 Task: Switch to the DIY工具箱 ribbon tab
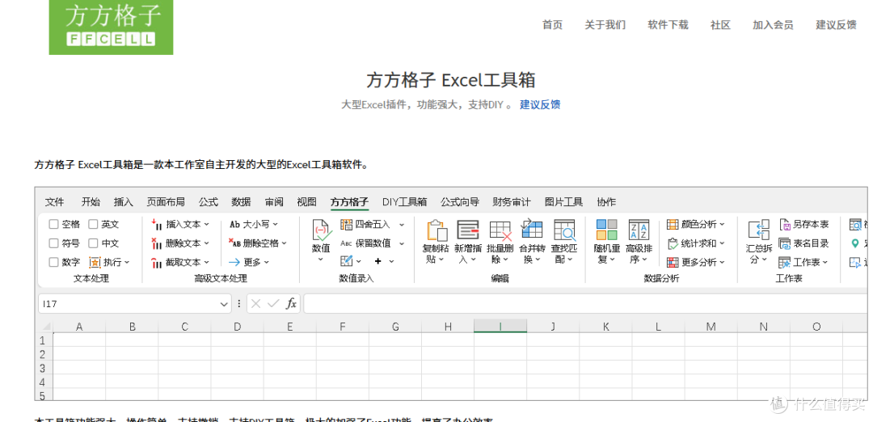pyautogui.click(x=405, y=201)
